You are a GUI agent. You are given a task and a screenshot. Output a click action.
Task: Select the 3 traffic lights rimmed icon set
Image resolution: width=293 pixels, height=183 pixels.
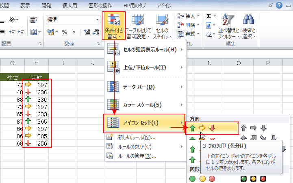(x=253, y=179)
